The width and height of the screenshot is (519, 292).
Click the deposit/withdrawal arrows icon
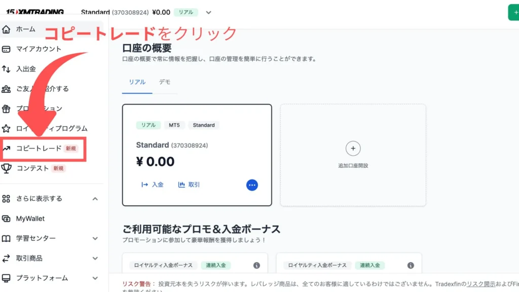tap(7, 69)
